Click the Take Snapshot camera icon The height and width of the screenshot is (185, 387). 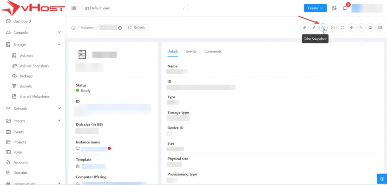click(x=323, y=28)
